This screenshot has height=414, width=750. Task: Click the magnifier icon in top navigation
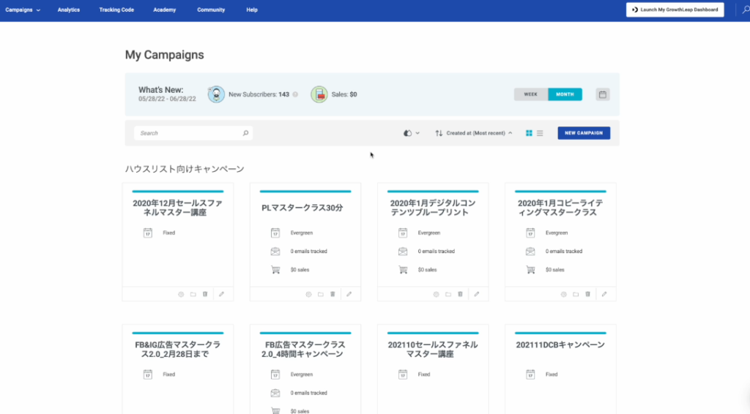click(746, 10)
